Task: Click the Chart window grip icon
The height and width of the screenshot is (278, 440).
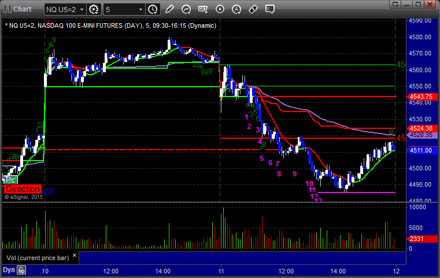Action: (7, 9)
